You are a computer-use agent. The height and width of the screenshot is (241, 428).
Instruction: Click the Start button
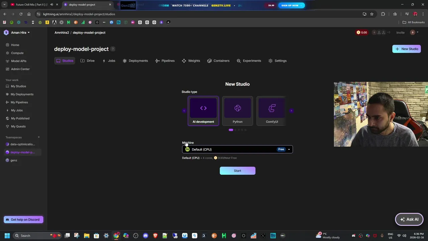237,171
